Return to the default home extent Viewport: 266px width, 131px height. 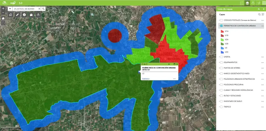tap(3, 18)
